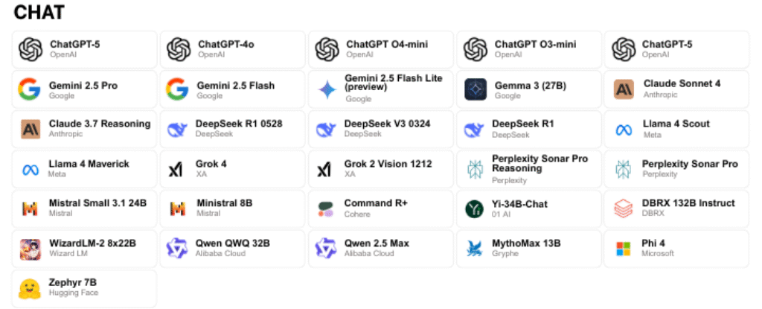This screenshot has width=762, height=309.
Task: Select the ChatGPT-4o model card
Action: (232, 49)
